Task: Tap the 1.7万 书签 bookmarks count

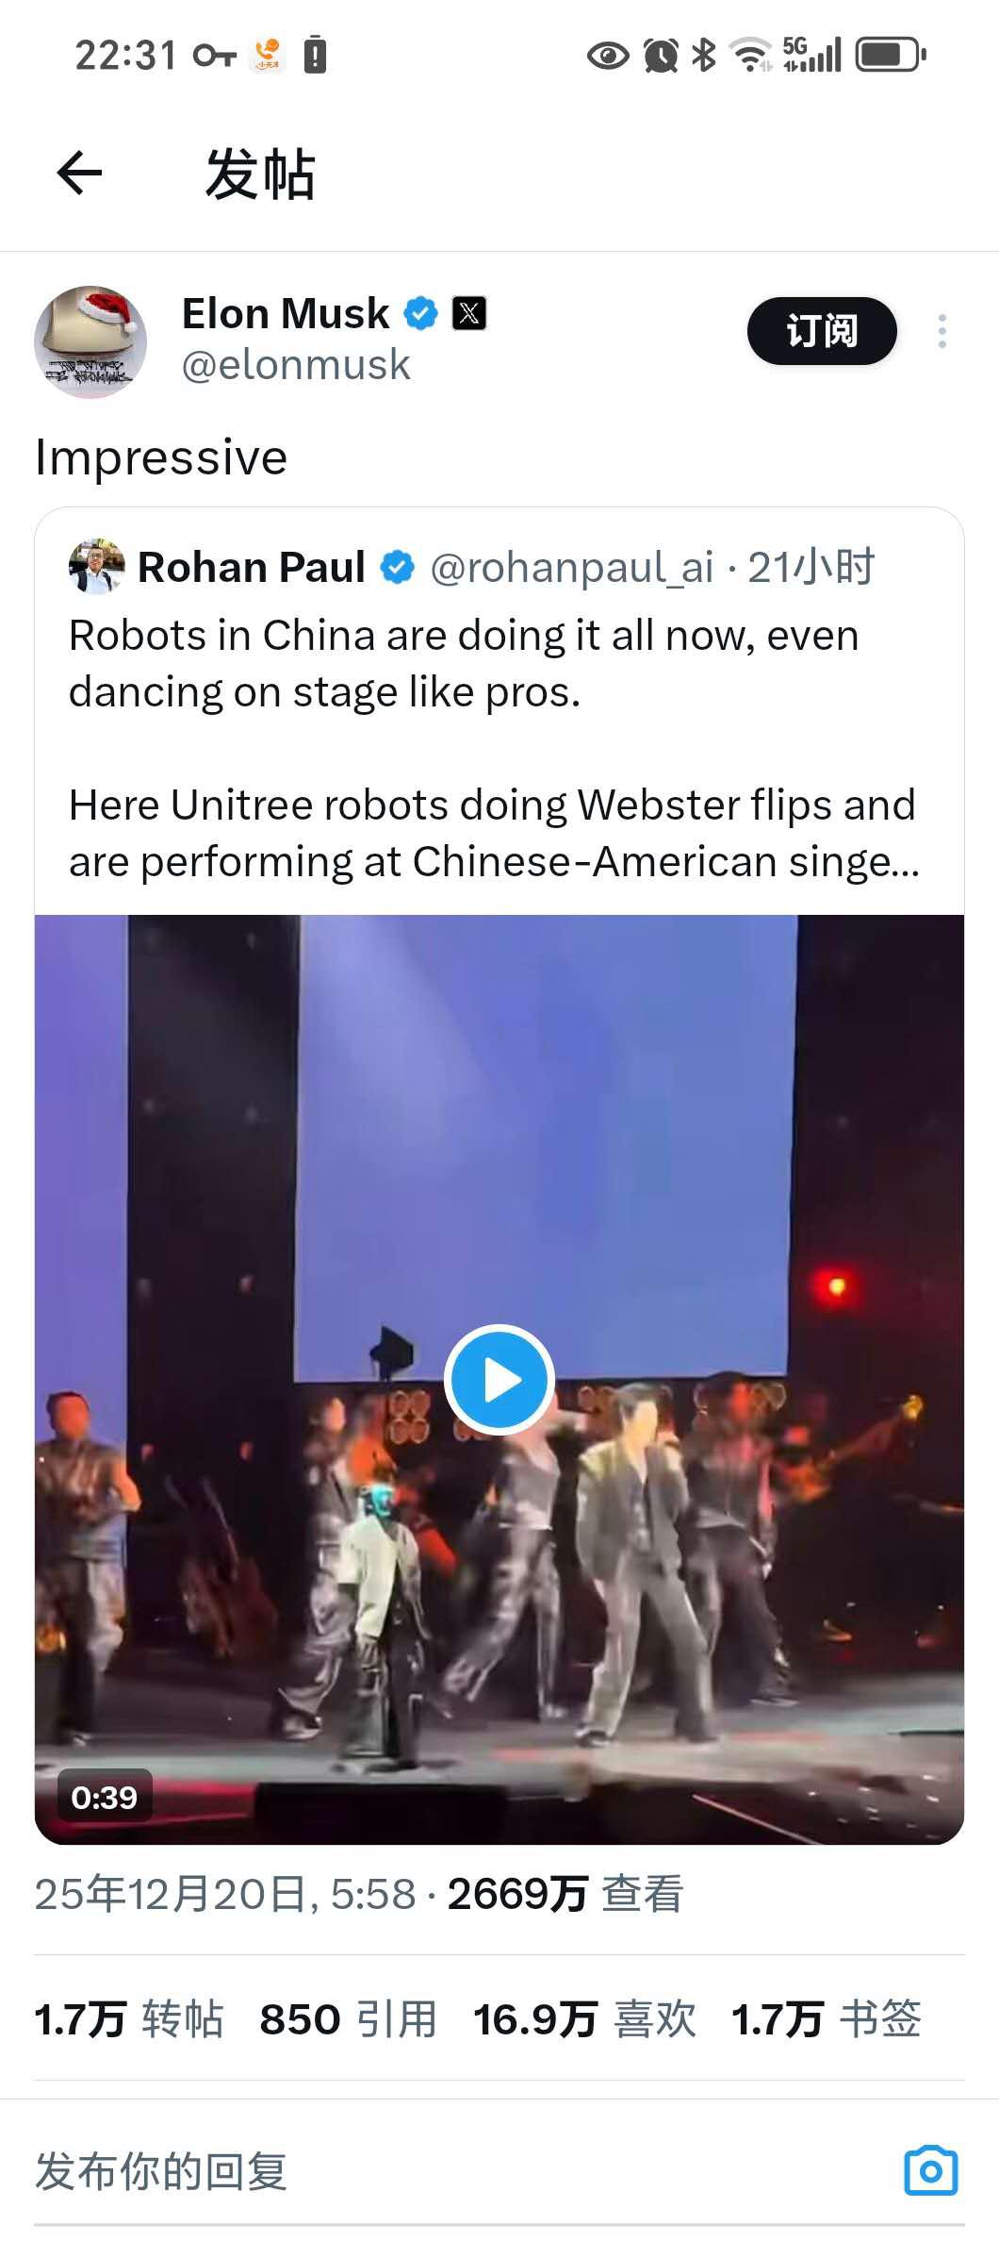Action: (x=826, y=2019)
